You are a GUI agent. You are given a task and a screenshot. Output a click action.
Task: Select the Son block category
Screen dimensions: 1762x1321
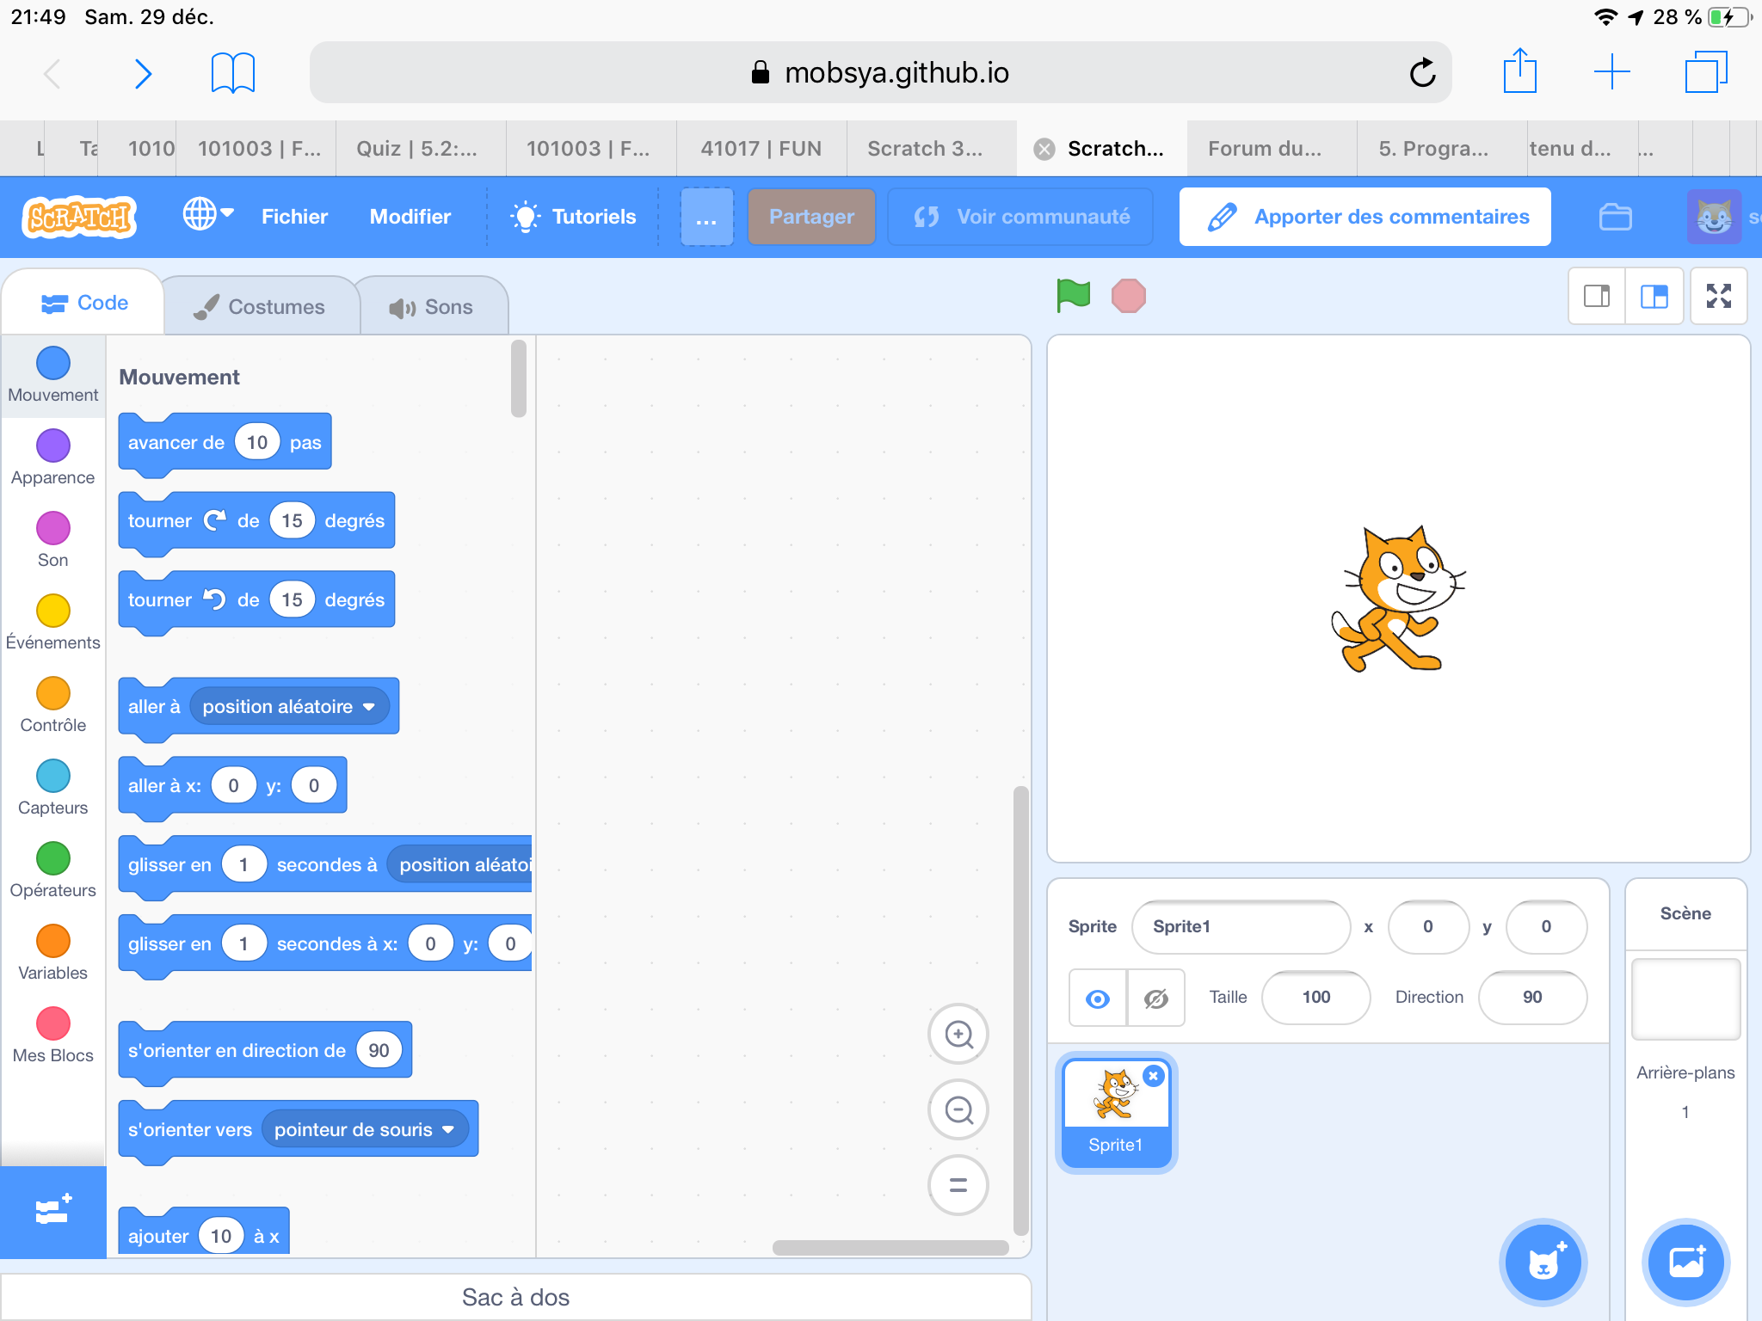click(53, 540)
